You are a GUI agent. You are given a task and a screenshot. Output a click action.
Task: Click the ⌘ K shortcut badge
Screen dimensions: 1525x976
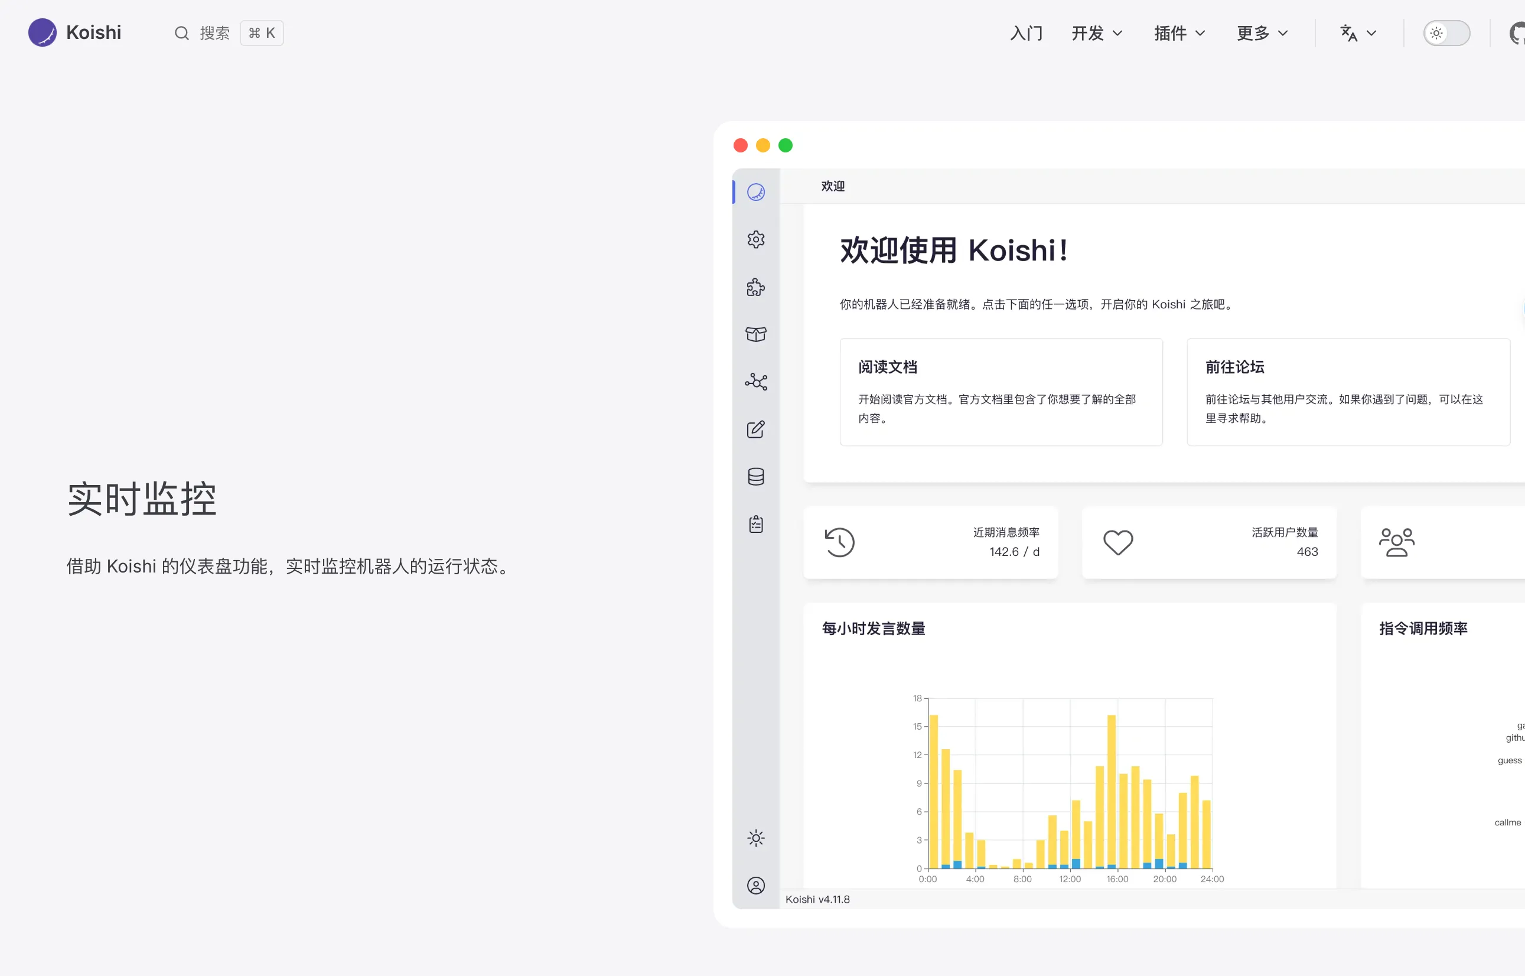[x=262, y=33]
